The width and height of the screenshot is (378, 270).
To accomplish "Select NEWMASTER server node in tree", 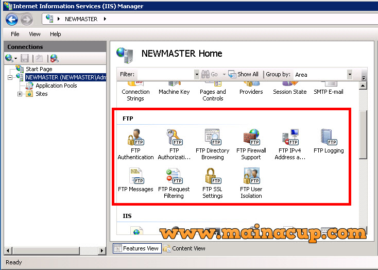I will pyautogui.click(x=66, y=77).
